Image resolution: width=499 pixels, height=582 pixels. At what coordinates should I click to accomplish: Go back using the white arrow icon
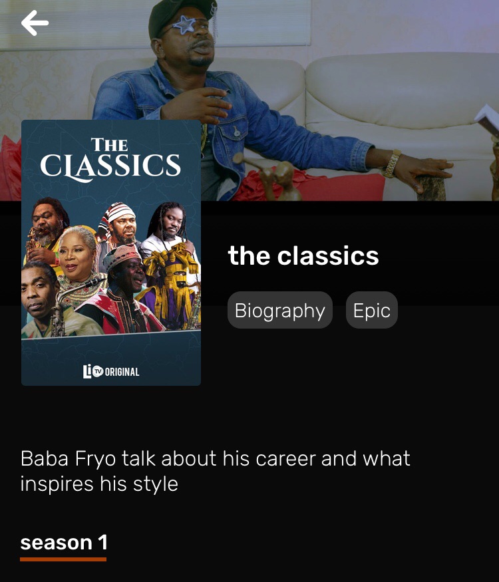tap(35, 23)
